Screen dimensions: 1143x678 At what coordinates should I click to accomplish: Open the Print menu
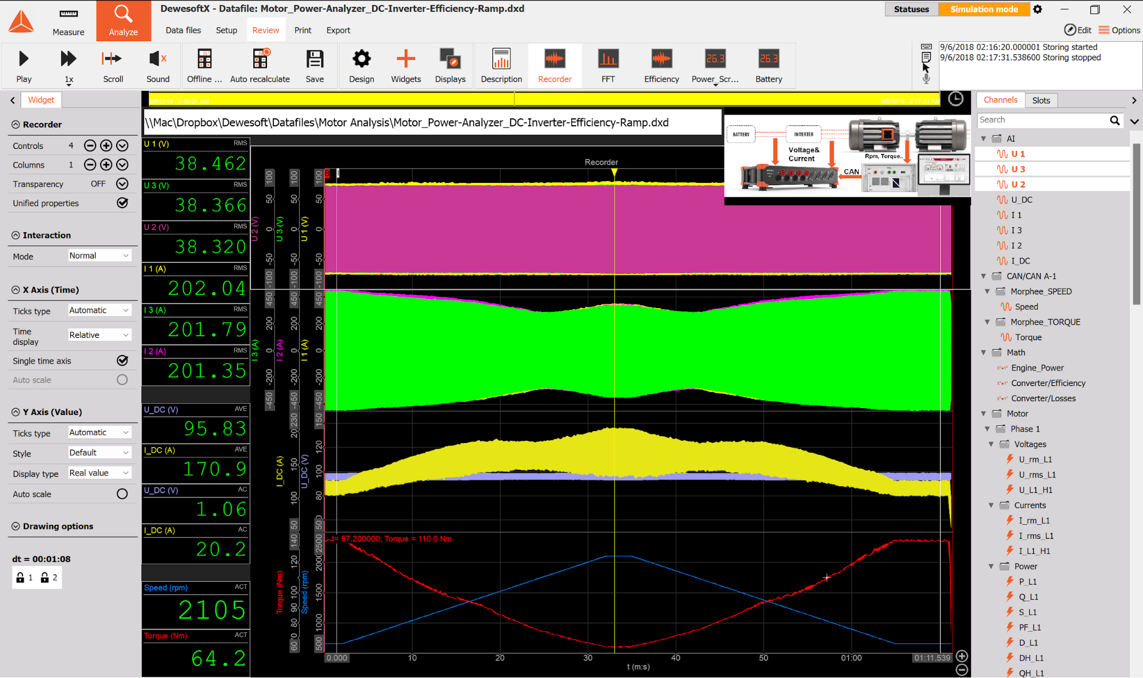(x=302, y=30)
